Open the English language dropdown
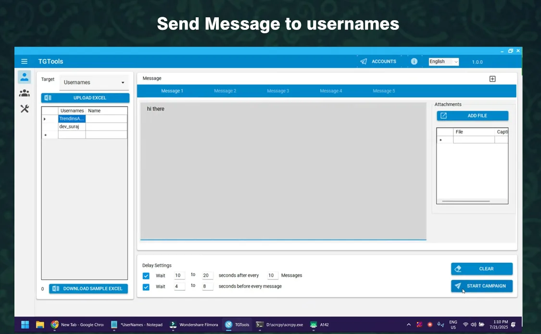Image resolution: width=541 pixels, height=334 pixels. [443, 62]
